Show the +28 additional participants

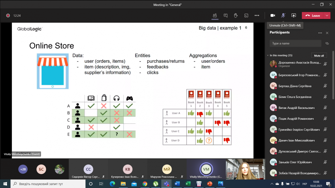point(23,169)
